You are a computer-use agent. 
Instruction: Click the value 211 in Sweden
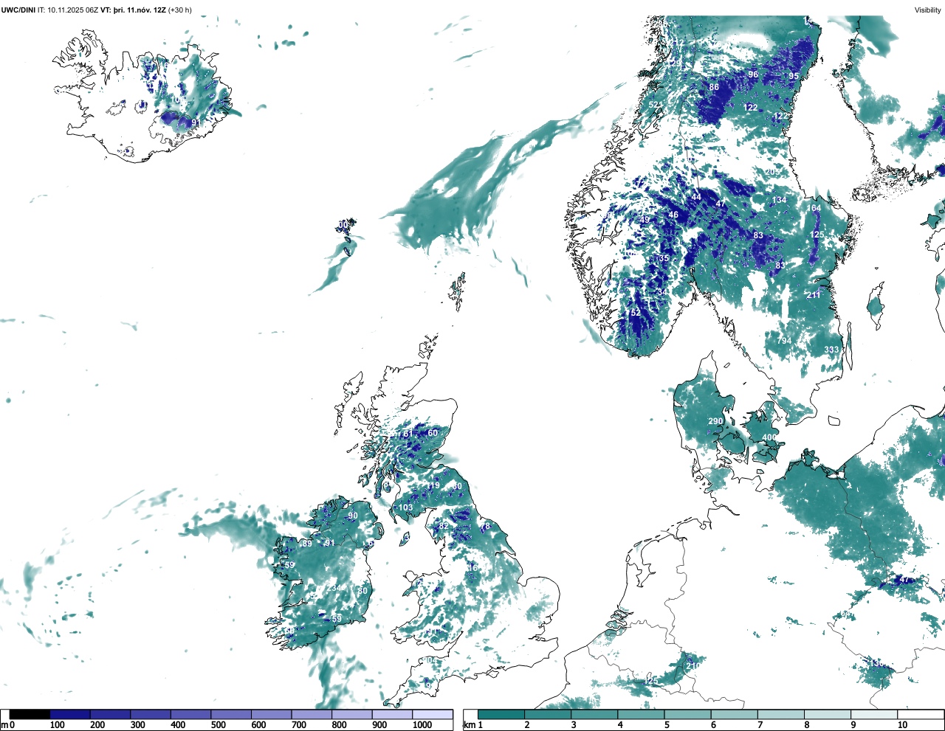(813, 296)
